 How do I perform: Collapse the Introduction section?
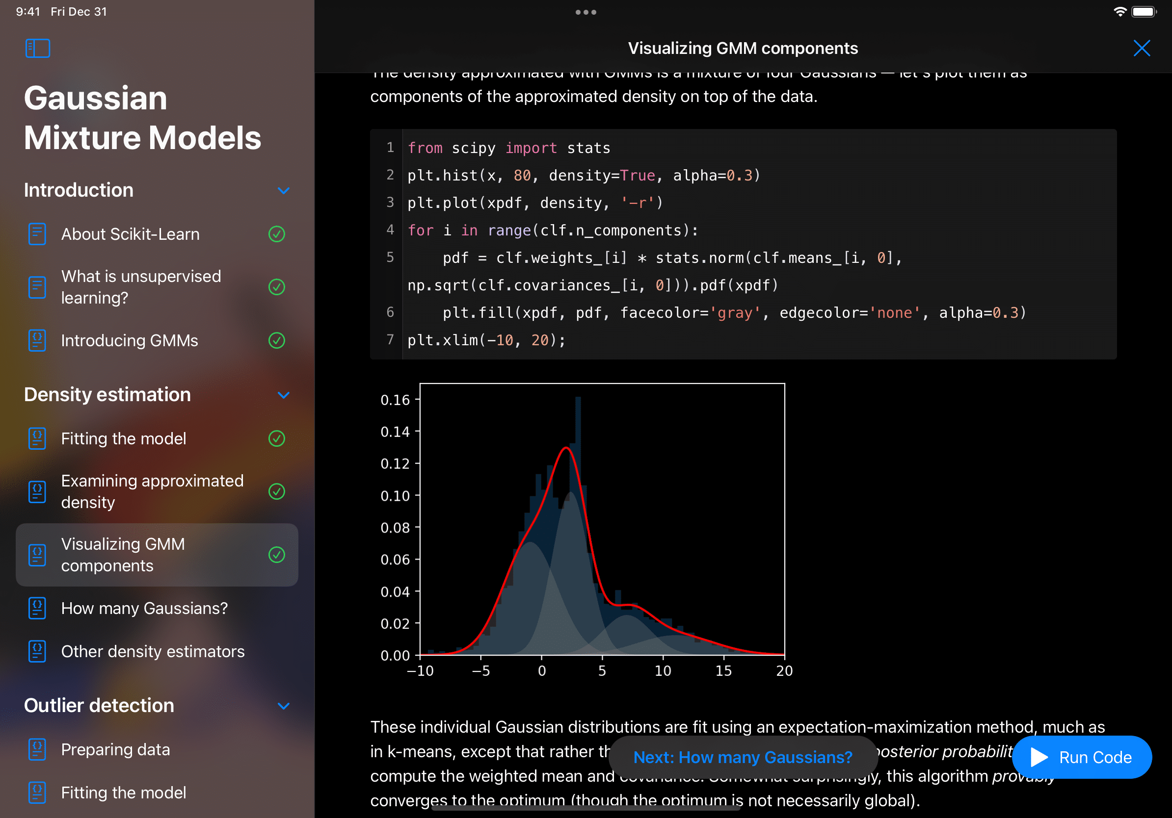click(x=284, y=190)
